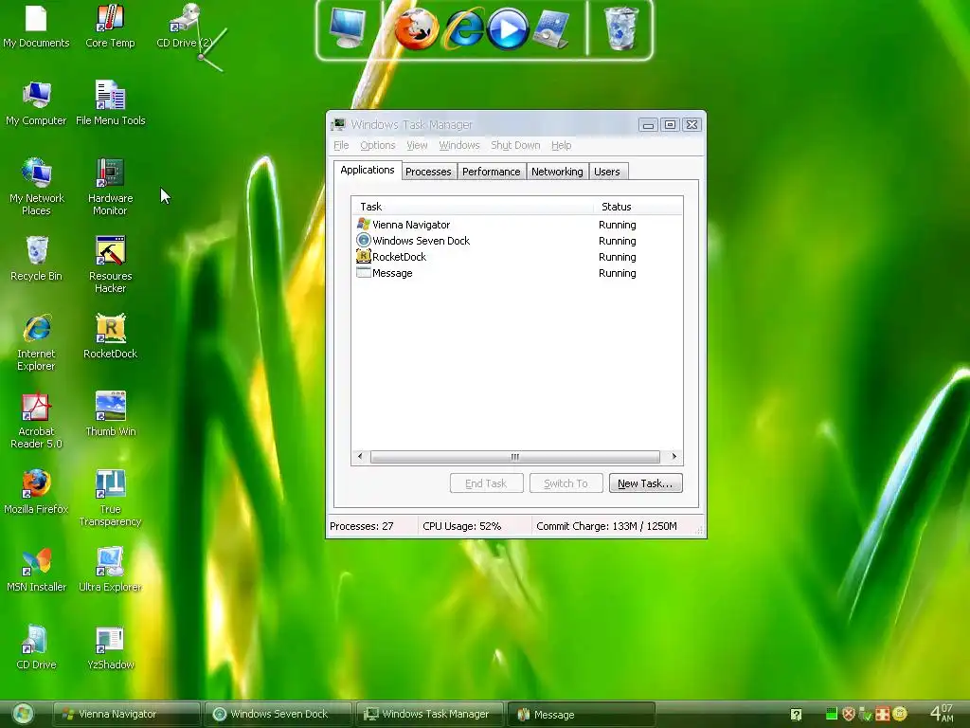Select RocketDock task in list
970x728 pixels.
(516, 257)
